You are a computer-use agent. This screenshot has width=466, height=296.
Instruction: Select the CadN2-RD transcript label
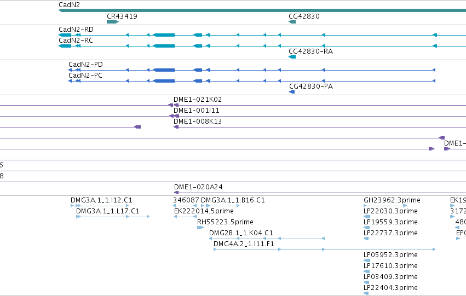76,30
